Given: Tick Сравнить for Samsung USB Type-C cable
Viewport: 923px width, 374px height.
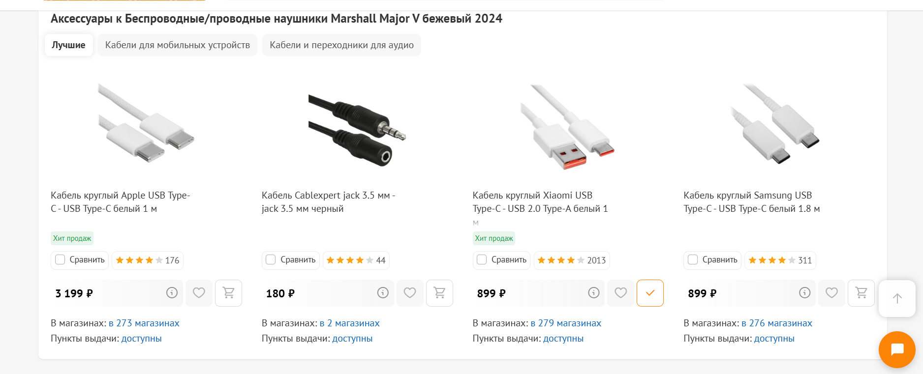Looking at the screenshot, I should click(x=693, y=259).
